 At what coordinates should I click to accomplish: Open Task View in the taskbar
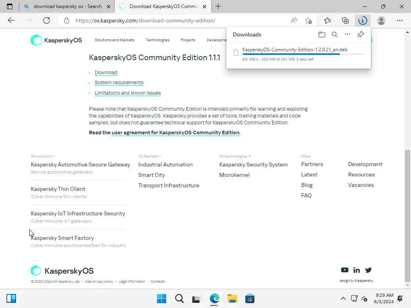pos(196,298)
